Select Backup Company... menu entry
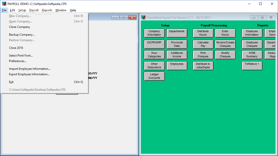This screenshot has width=278, height=156. click(x=44, y=35)
